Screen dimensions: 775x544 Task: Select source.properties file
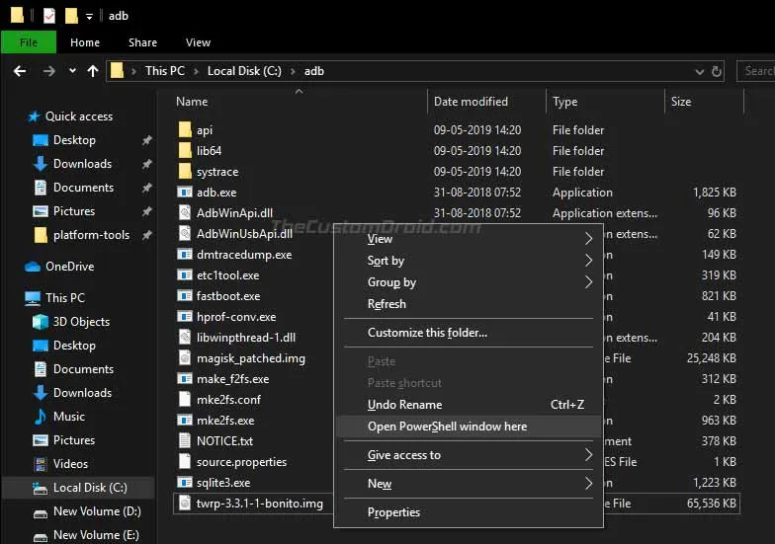[241, 462]
